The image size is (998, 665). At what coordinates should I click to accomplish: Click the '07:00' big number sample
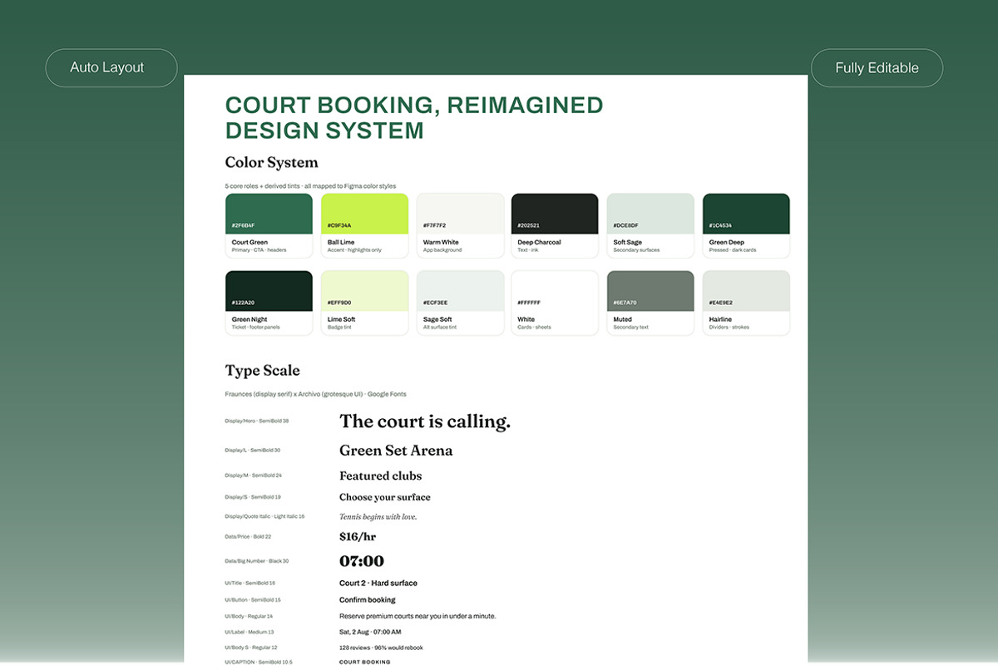click(362, 561)
